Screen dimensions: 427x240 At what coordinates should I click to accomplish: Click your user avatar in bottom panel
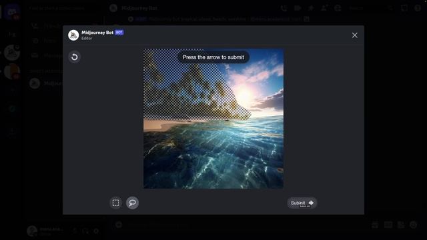[x=32, y=231]
